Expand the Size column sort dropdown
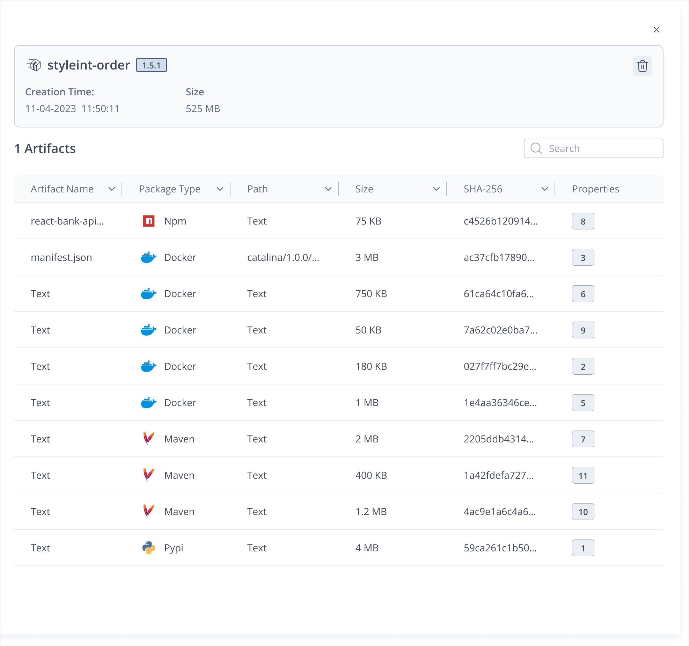 [437, 189]
